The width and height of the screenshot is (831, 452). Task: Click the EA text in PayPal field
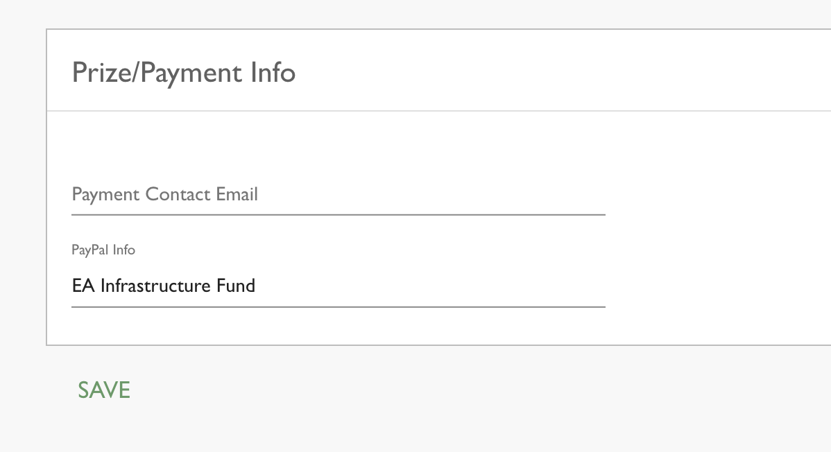click(83, 286)
